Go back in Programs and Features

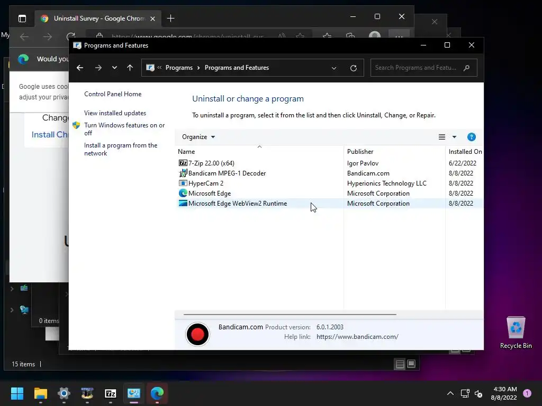[80, 68]
